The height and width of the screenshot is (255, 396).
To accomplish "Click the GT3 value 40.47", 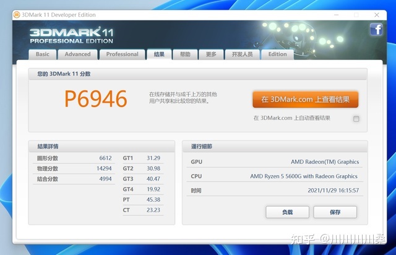I will point(153,179).
